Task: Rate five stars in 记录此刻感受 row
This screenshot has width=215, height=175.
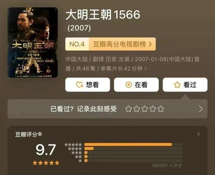Action: click(x=161, y=109)
